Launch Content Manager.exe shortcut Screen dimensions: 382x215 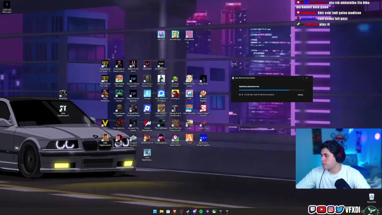(x=147, y=125)
